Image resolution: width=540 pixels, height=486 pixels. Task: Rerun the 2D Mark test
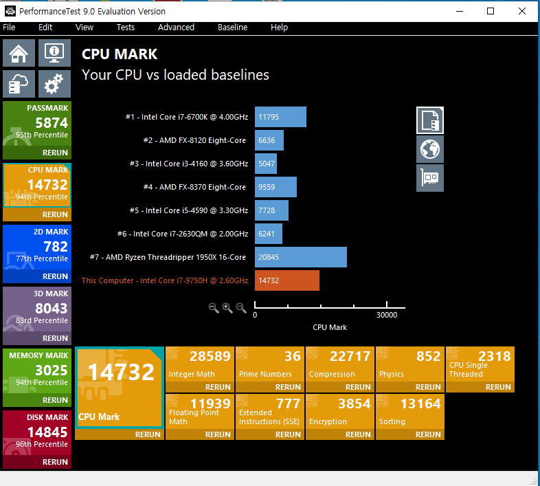click(37, 276)
